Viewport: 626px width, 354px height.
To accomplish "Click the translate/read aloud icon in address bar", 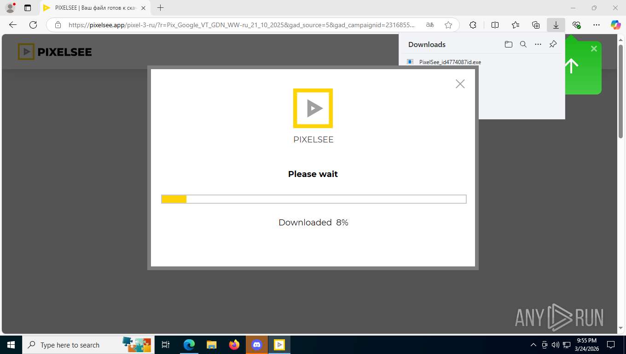I will [x=429, y=25].
